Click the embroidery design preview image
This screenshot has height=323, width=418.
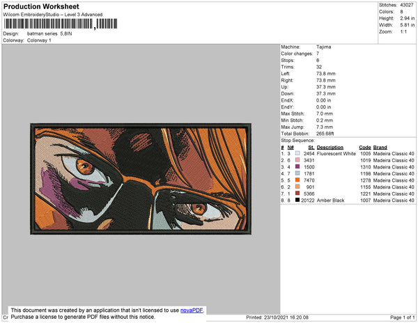pos(141,179)
